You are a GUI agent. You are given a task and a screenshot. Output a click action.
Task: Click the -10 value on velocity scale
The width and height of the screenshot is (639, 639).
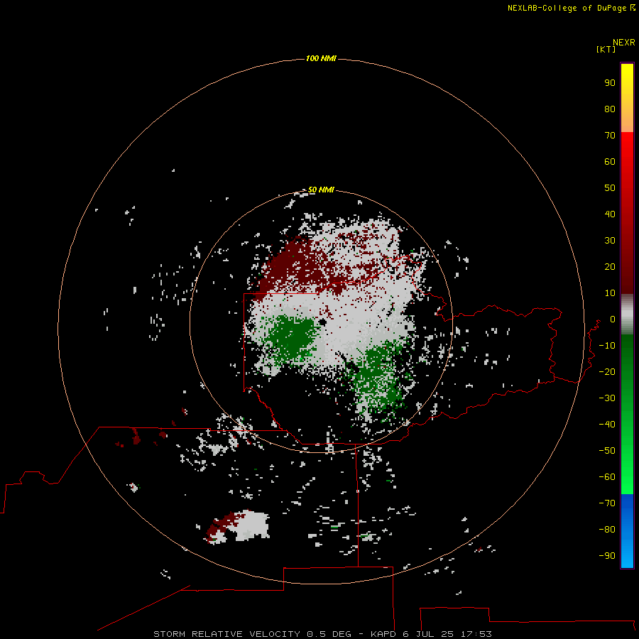coord(607,346)
